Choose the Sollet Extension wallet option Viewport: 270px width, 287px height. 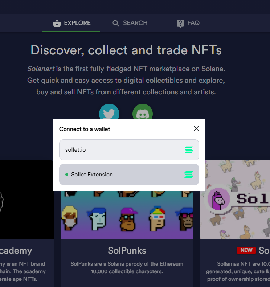tap(129, 175)
